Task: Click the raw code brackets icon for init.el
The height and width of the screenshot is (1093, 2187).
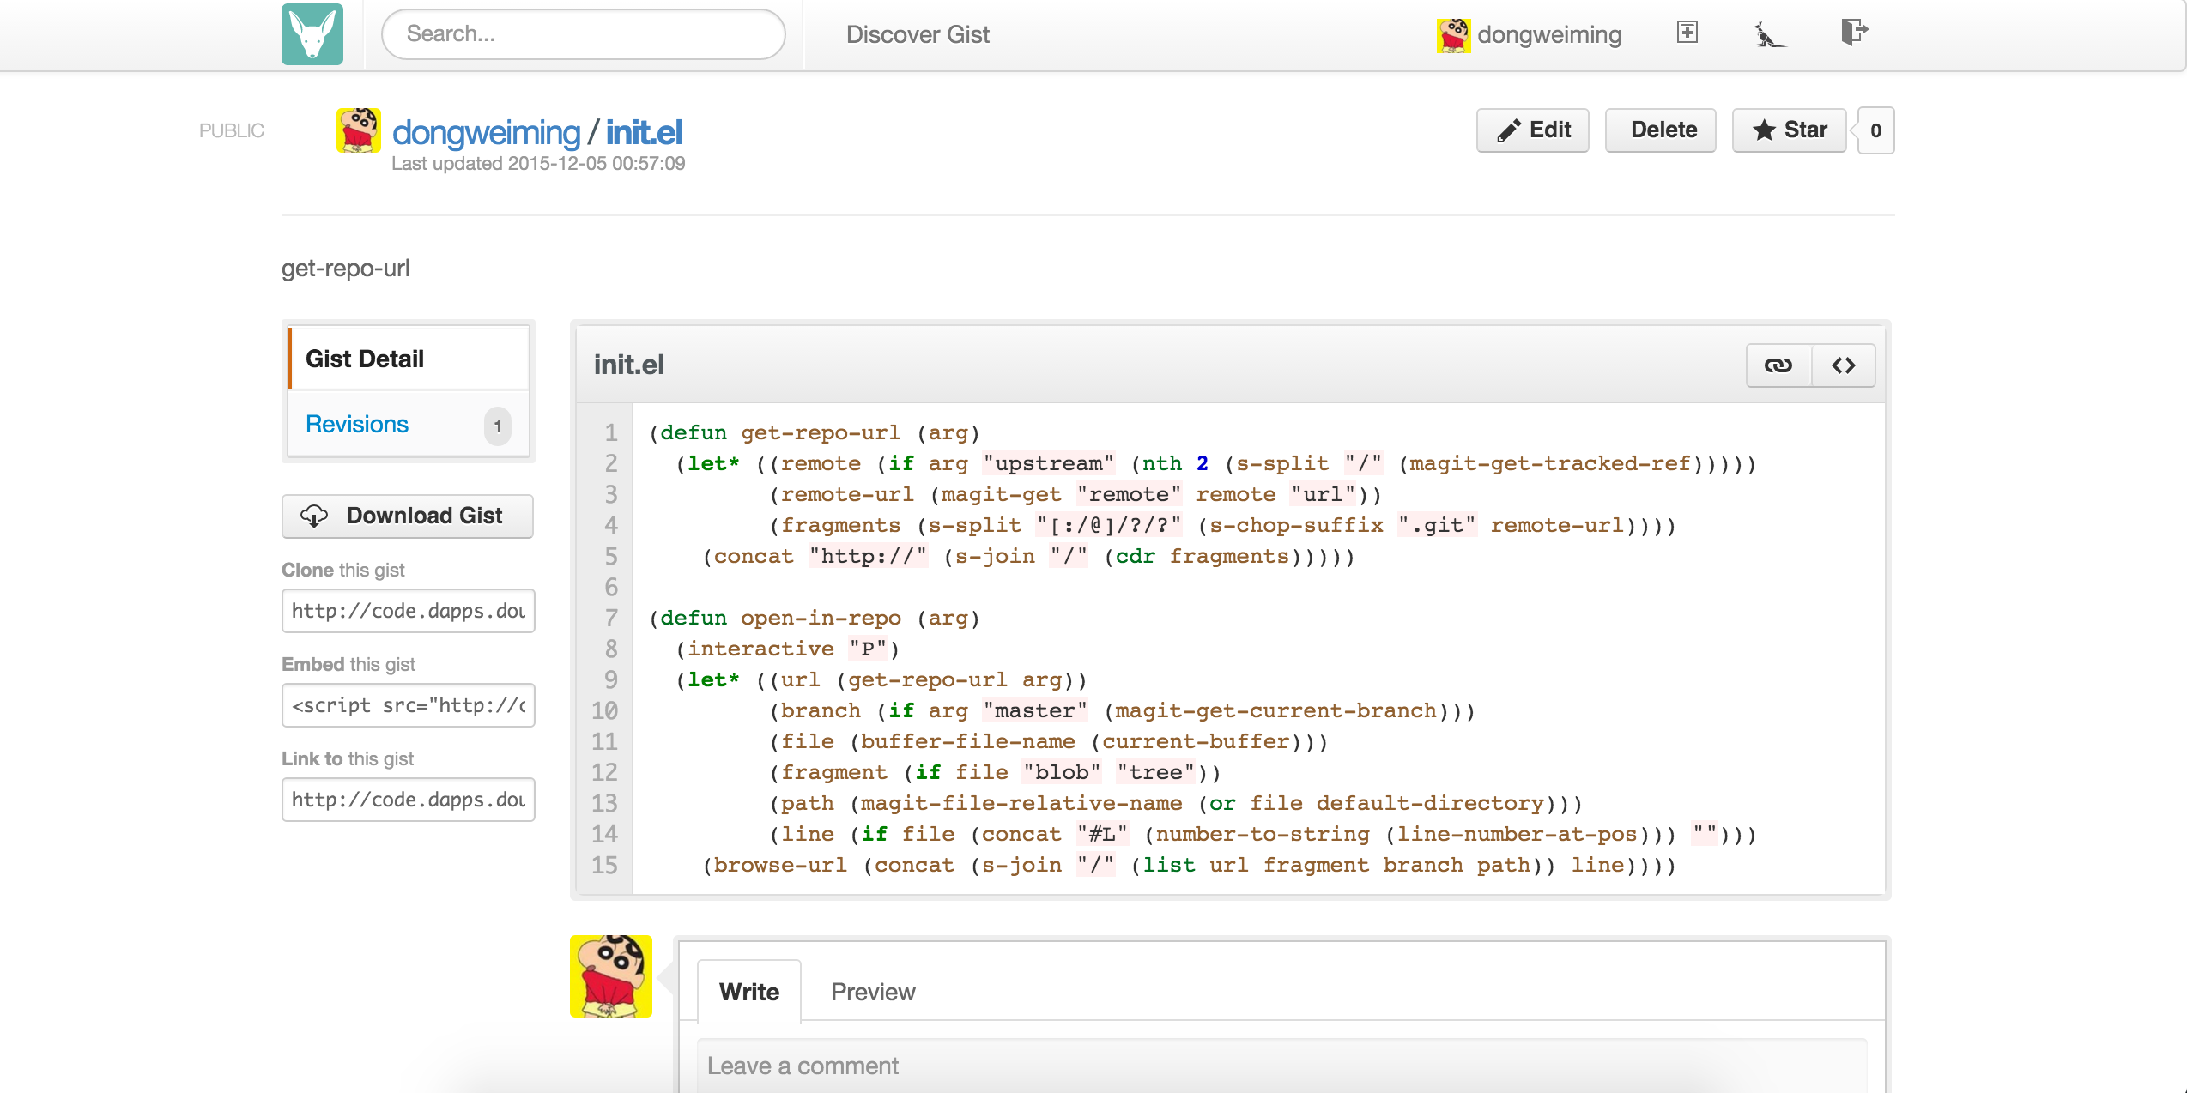Action: 1844,365
